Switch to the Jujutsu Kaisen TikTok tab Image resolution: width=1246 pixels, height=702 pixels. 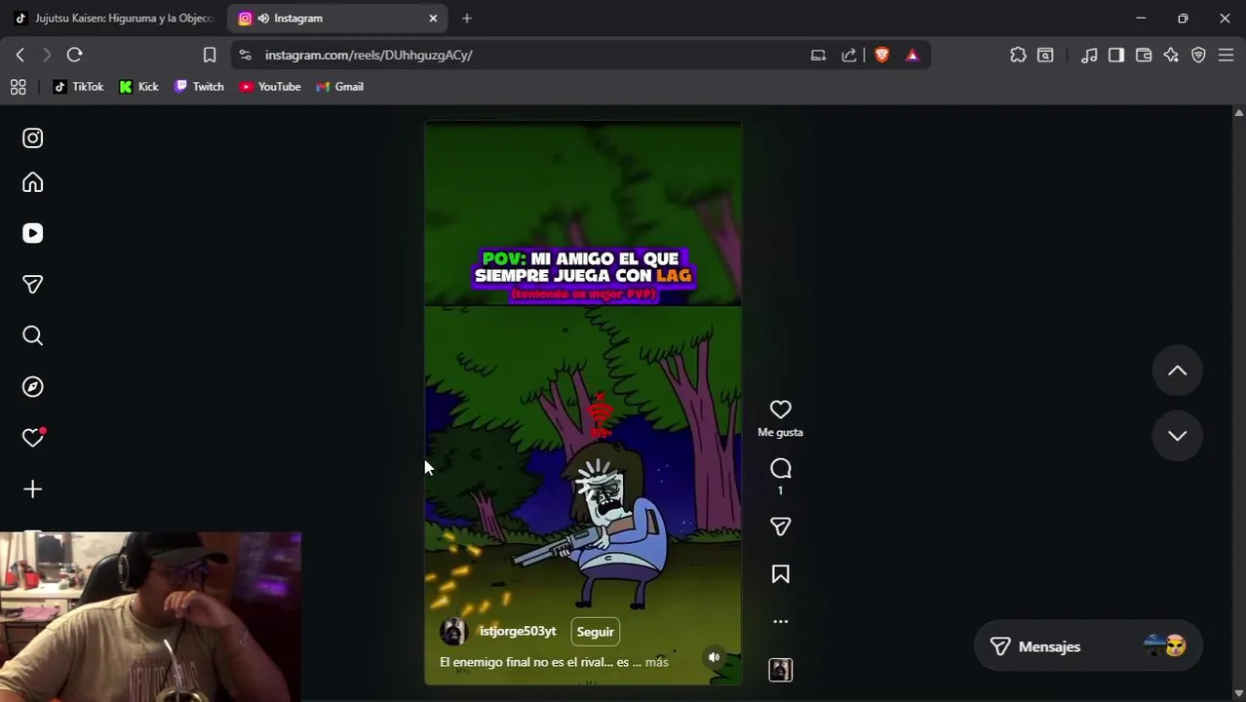click(x=113, y=18)
